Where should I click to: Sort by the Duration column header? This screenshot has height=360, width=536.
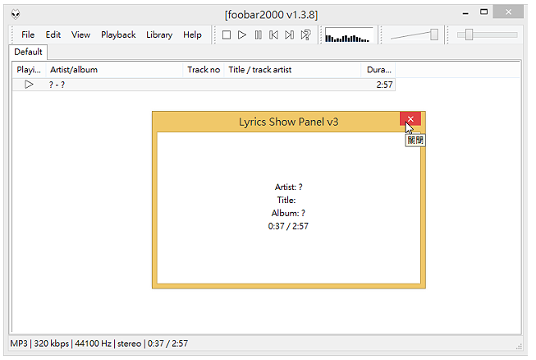[x=378, y=70]
